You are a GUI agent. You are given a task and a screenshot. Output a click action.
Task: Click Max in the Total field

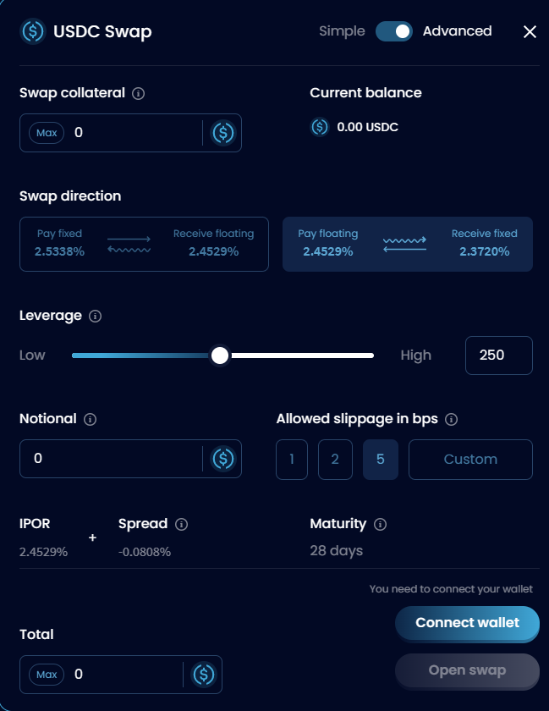pyautogui.click(x=47, y=675)
